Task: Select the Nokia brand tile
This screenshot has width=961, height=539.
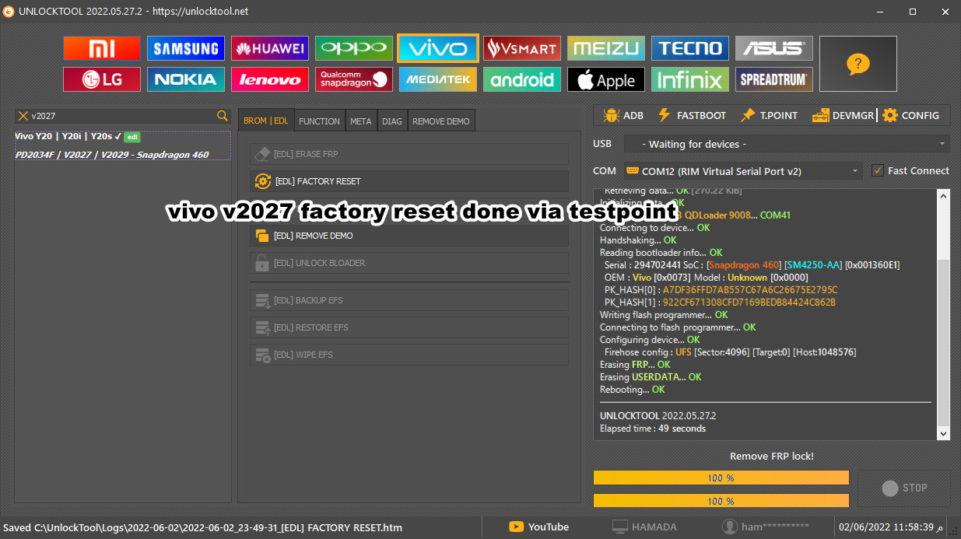Action: pyautogui.click(x=186, y=79)
